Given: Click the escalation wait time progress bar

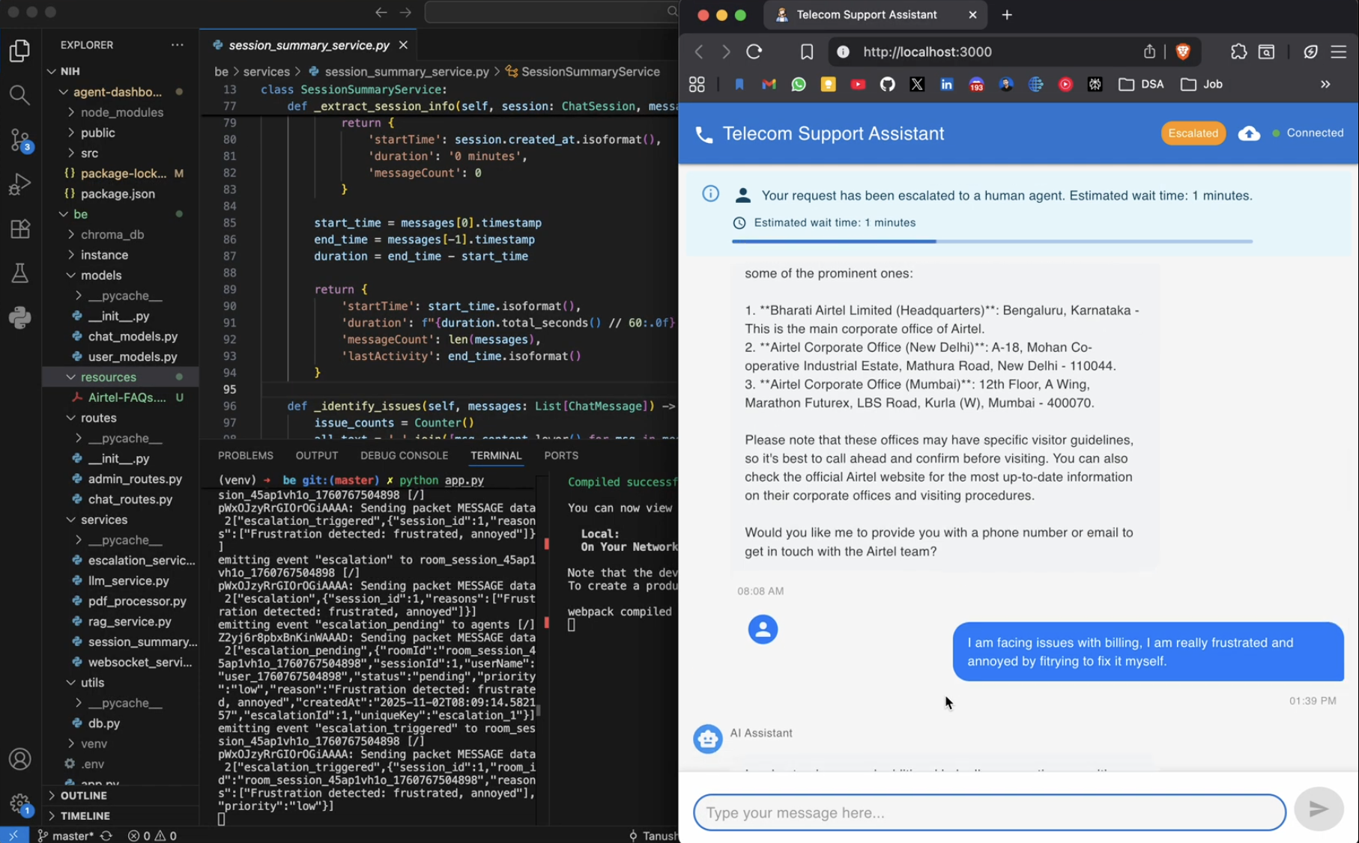Looking at the screenshot, I should (x=992, y=241).
